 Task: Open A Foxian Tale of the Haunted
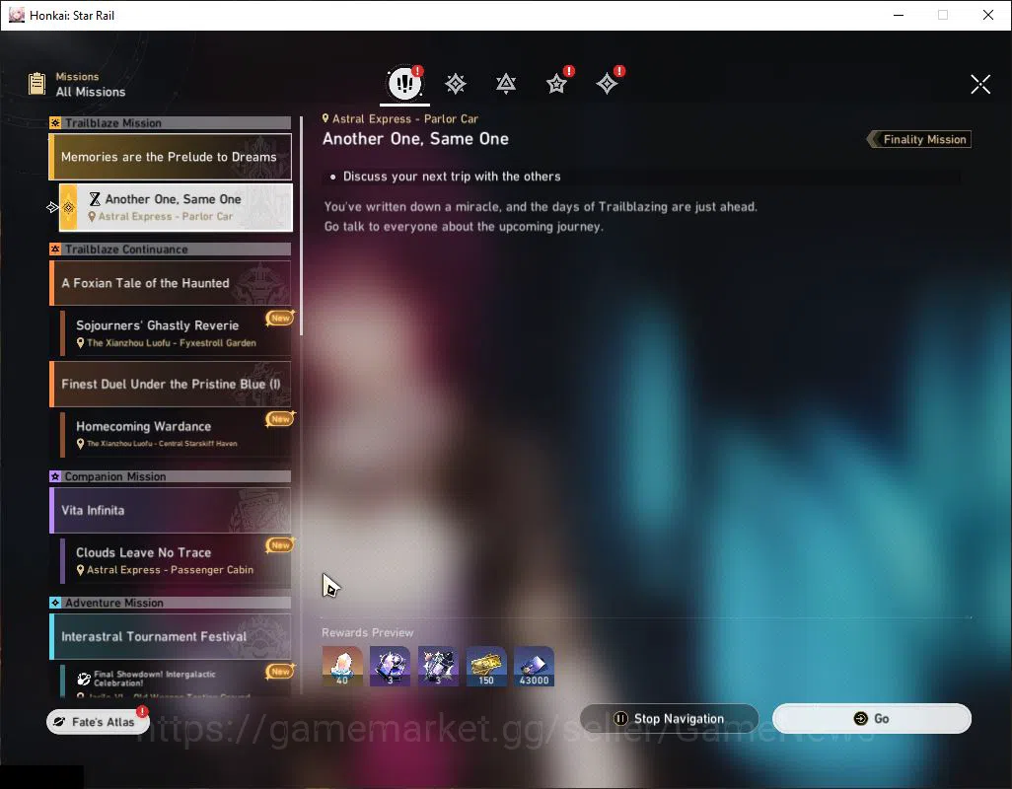pyautogui.click(x=171, y=283)
